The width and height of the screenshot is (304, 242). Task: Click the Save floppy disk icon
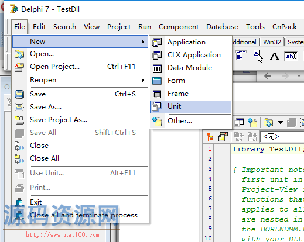pyautogui.click(x=19, y=94)
